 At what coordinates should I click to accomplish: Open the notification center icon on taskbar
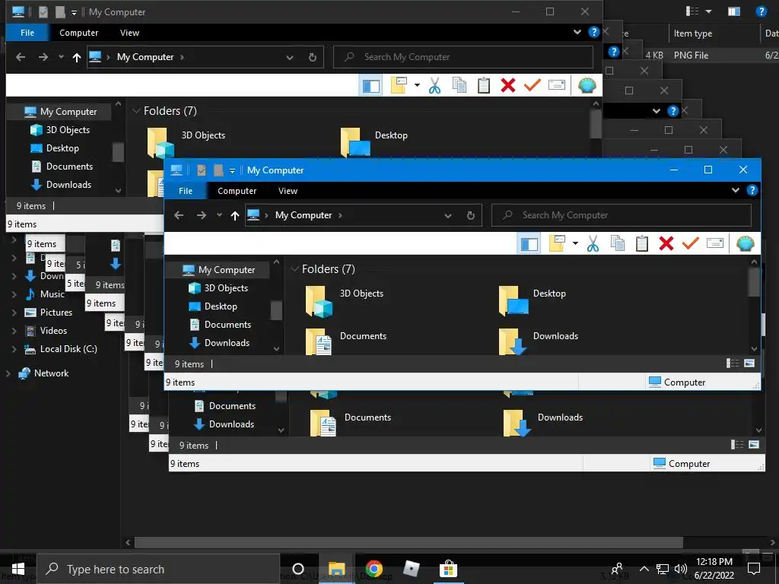pyautogui.click(x=754, y=569)
